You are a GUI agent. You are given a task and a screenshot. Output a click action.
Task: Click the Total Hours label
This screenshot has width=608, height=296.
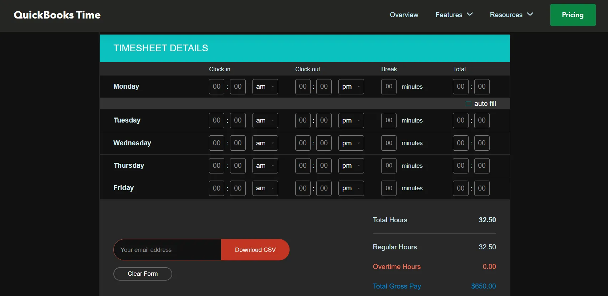coord(390,220)
